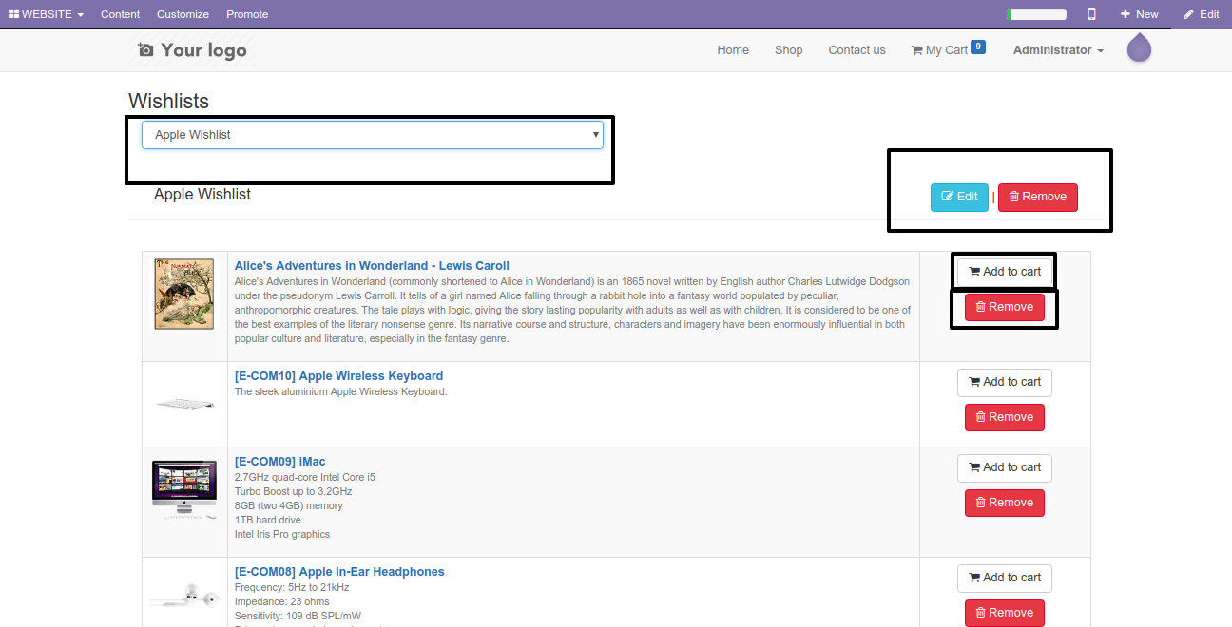Open the Apple In-Ear Headphones product link
Viewport: 1232px width, 627px height.
point(339,572)
